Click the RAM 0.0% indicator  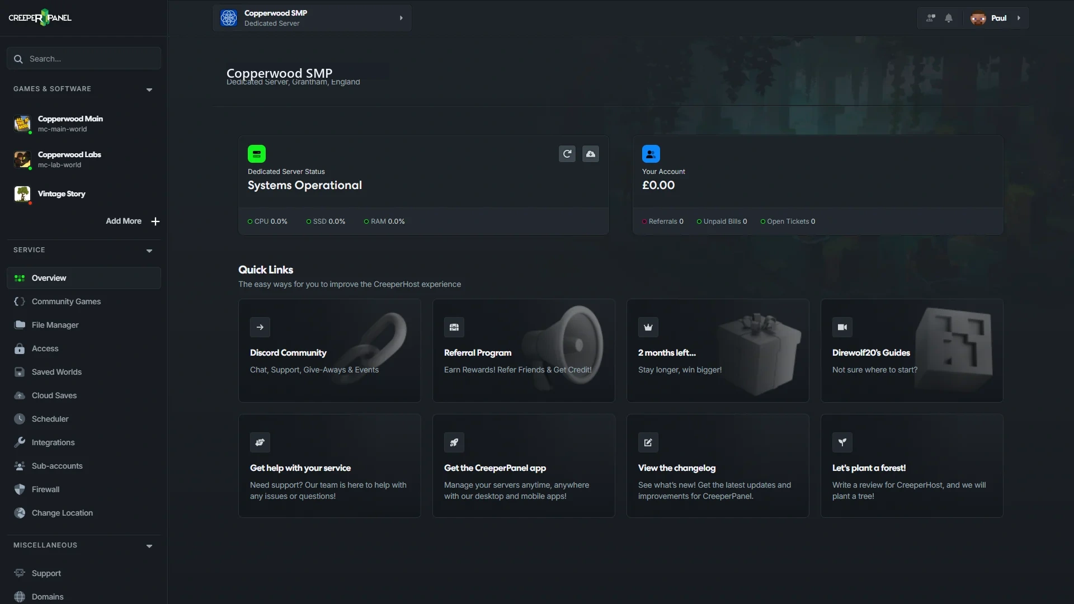(x=384, y=221)
